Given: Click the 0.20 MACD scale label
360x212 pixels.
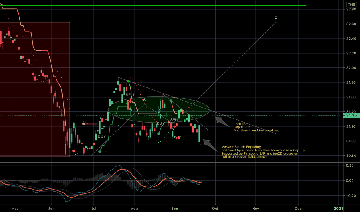Looking at the screenshot, I should pos(350,165).
